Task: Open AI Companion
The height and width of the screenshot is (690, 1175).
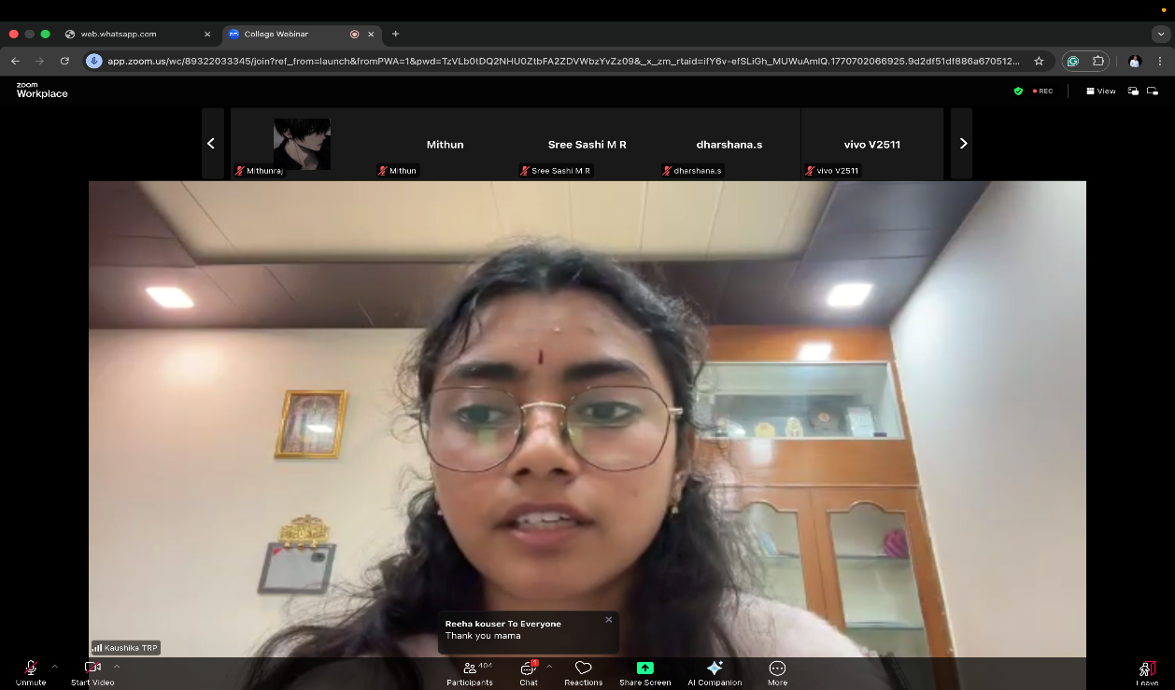Action: pyautogui.click(x=715, y=672)
